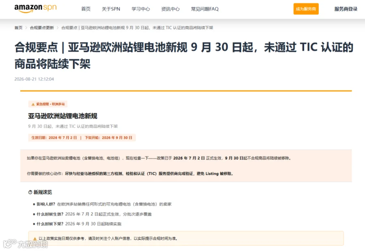Open the 关于SPN menu item
The height and width of the screenshot is (251, 365).
coord(111,9)
